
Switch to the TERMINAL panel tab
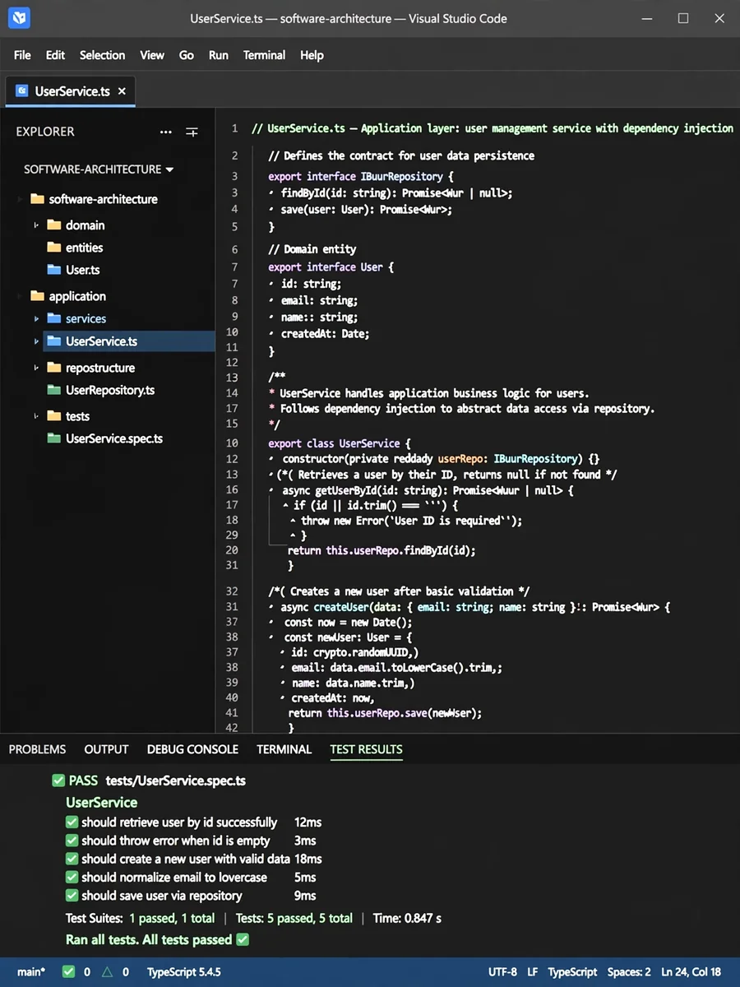coord(284,749)
